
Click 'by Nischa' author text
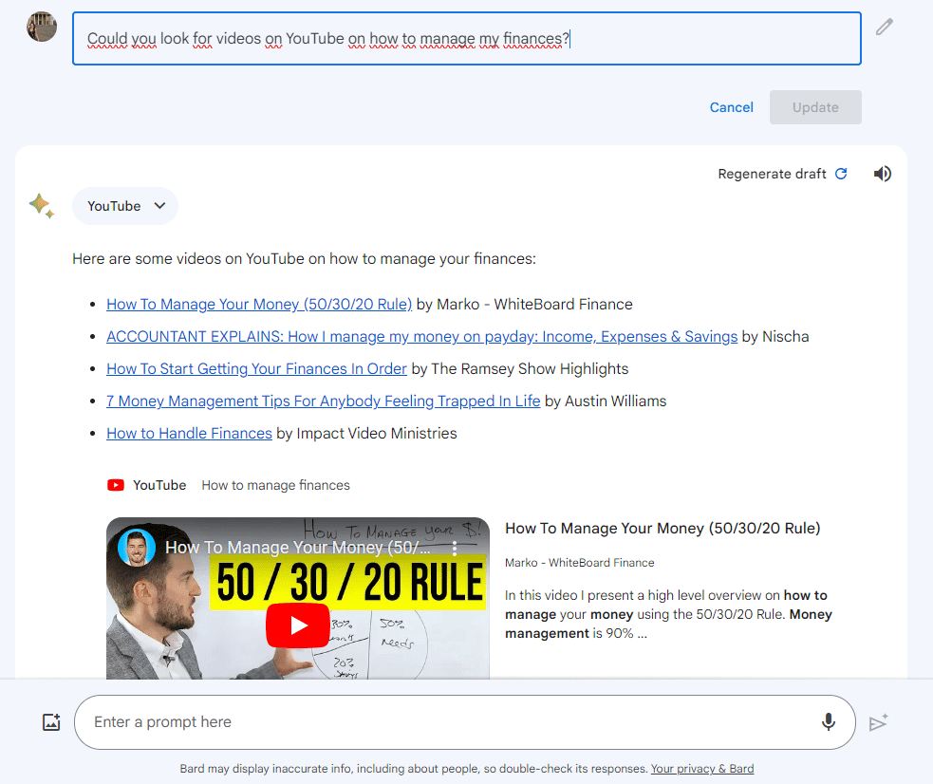pyautogui.click(x=775, y=337)
